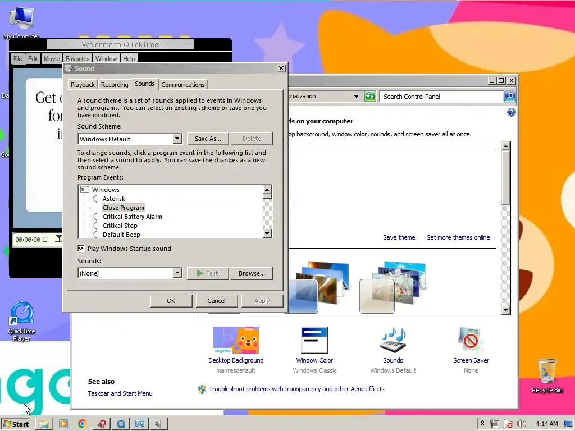Click Critical Battery Alarm's speaker icon
The height and width of the screenshot is (431, 575).
pyautogui.click(x=95, y=217)
